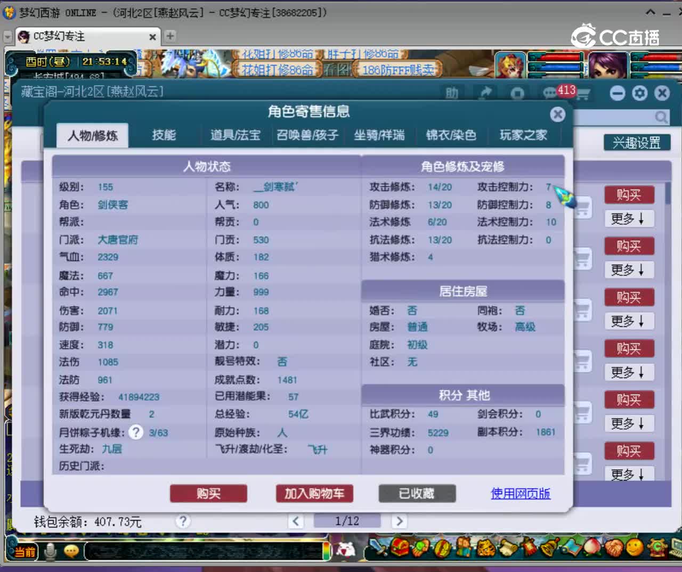Open the 召唤兽/孩子 tab
The image size is (682, 572).
click(x=307, y=135)
